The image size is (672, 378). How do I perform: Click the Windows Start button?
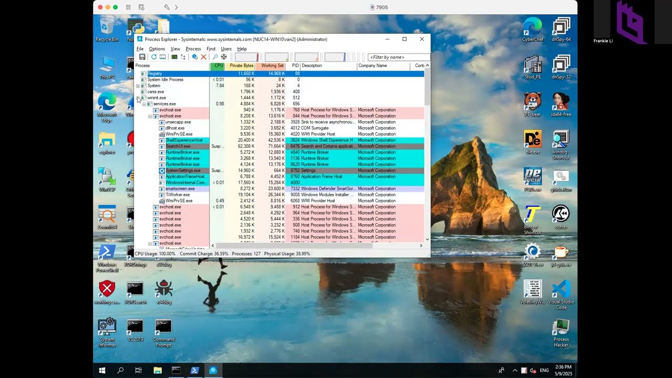pyautogui.click(x=102, y=370)
